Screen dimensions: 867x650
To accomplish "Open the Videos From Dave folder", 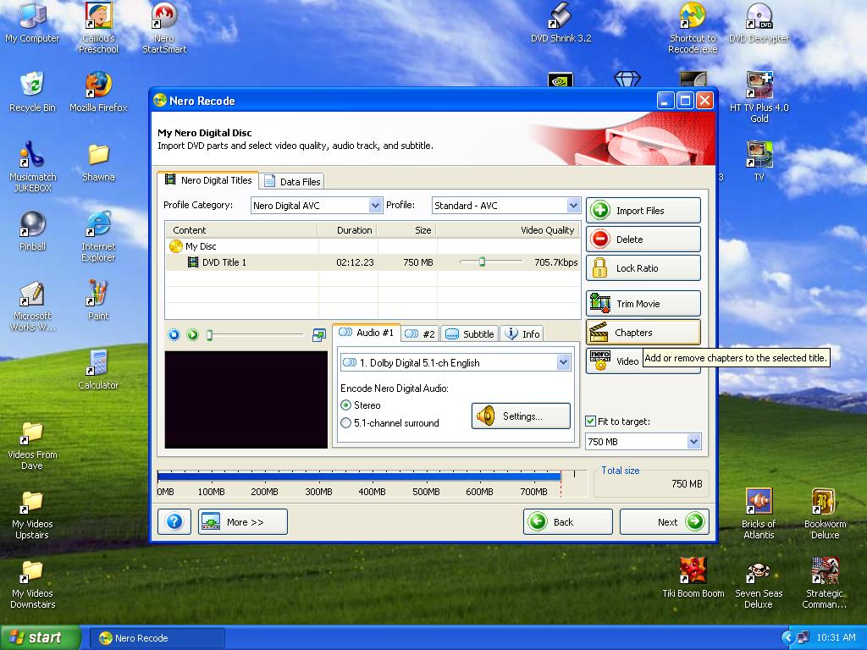I will coord(32,445).
